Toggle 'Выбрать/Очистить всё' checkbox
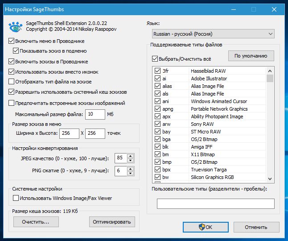 pyautogui.click(x=155, y=58)
